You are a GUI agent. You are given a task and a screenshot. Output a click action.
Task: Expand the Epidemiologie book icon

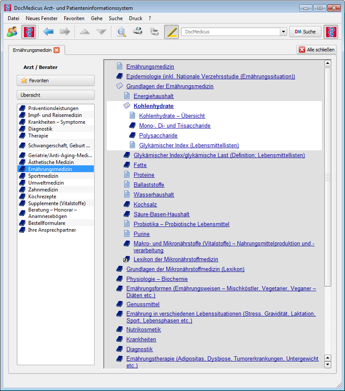tap(120, 76)
